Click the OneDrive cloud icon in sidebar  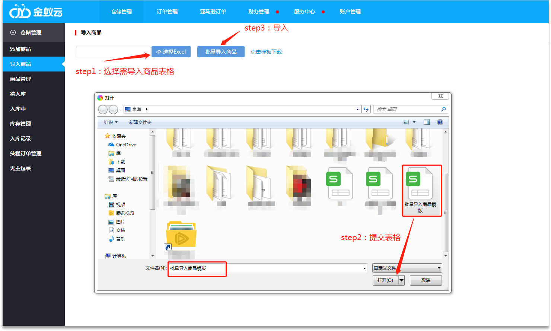click(x=111, y=144)
